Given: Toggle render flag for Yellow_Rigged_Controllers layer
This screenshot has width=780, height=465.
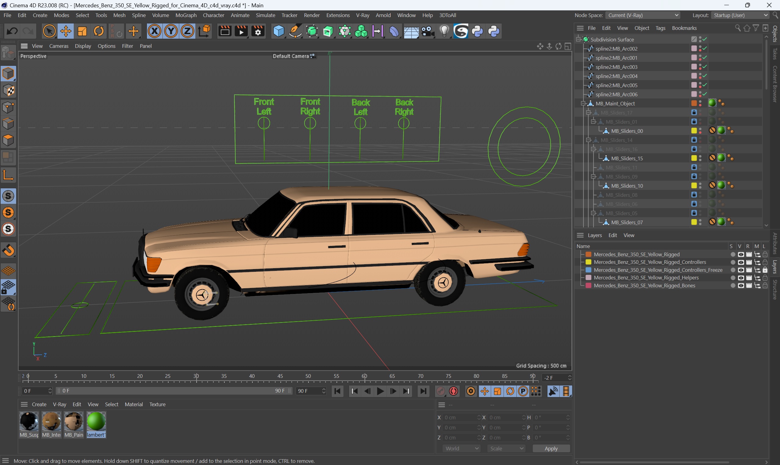Looking at the screenshot, I should (749, 262).
